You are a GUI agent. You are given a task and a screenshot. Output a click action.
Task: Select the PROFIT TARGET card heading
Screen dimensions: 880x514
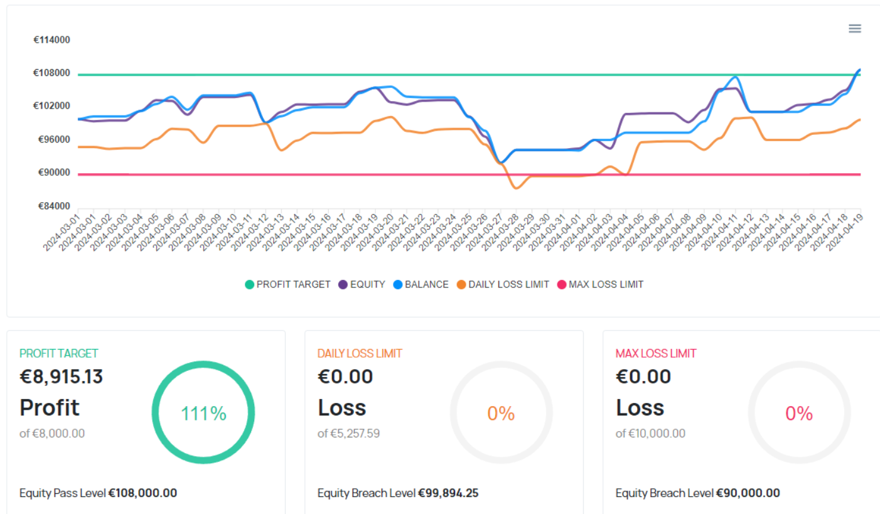pos(59,353)
